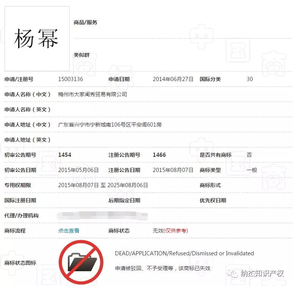Click the 商标形式 label
This screenshot has height=286, width=293.
(210, 185)
